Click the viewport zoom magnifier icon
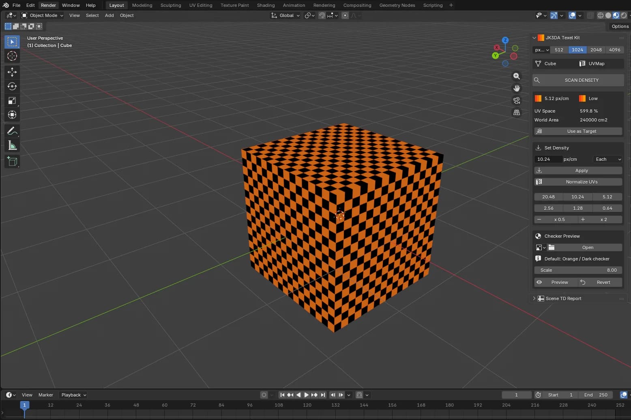This screenshot has width=631, height=420. [517, 76]
